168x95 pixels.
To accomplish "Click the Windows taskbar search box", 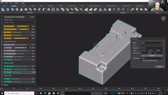I will click(19, 93).
